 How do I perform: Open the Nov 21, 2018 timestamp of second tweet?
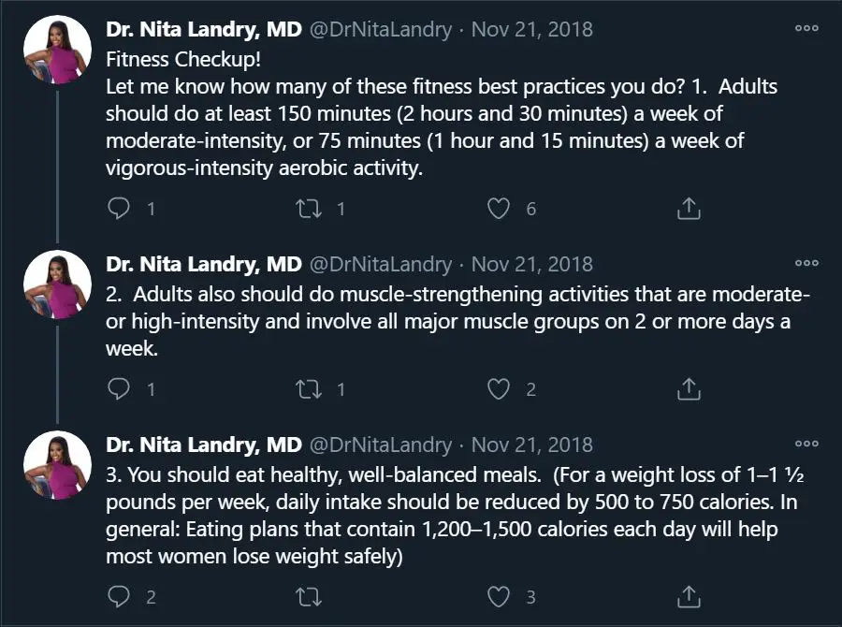532,264
